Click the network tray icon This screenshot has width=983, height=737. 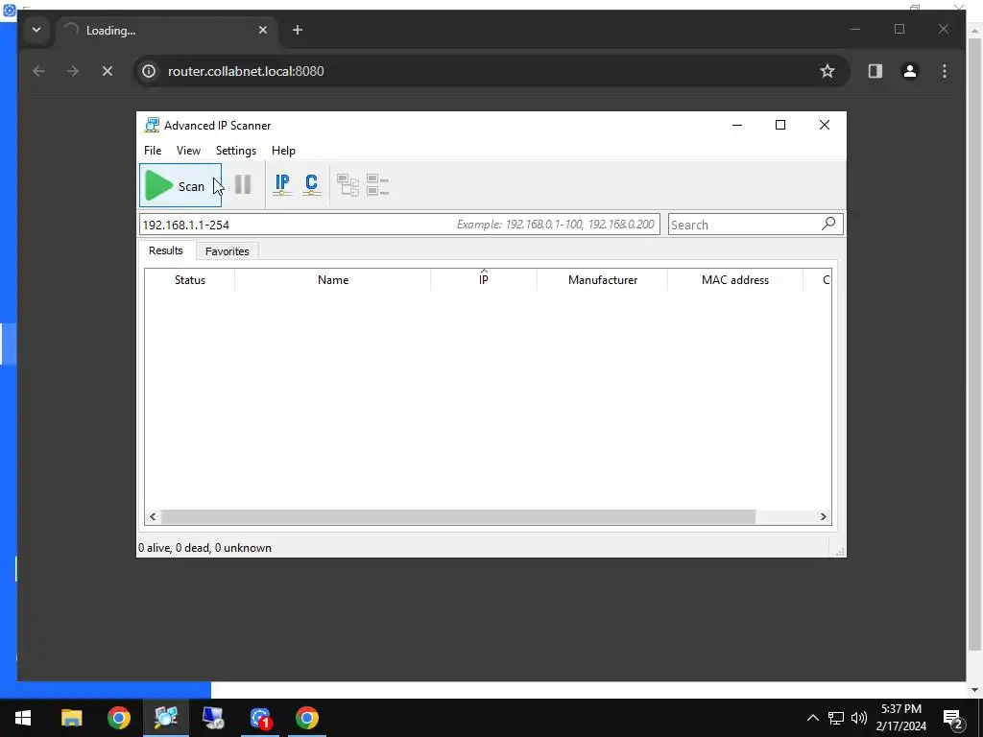[x=836, y=718]
